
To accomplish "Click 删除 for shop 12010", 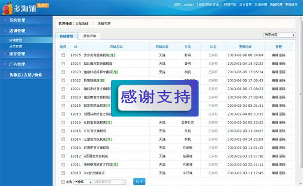I will click(282, 173).
